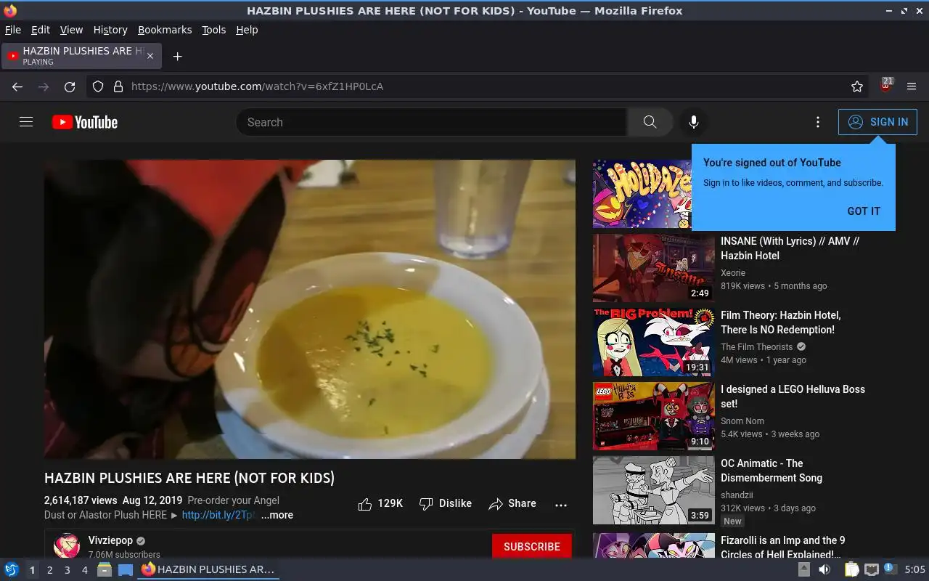Open the YouTube hamburger guide menu
The width and height of the screenshot is (929, 581).
click(x=26, y=122)
